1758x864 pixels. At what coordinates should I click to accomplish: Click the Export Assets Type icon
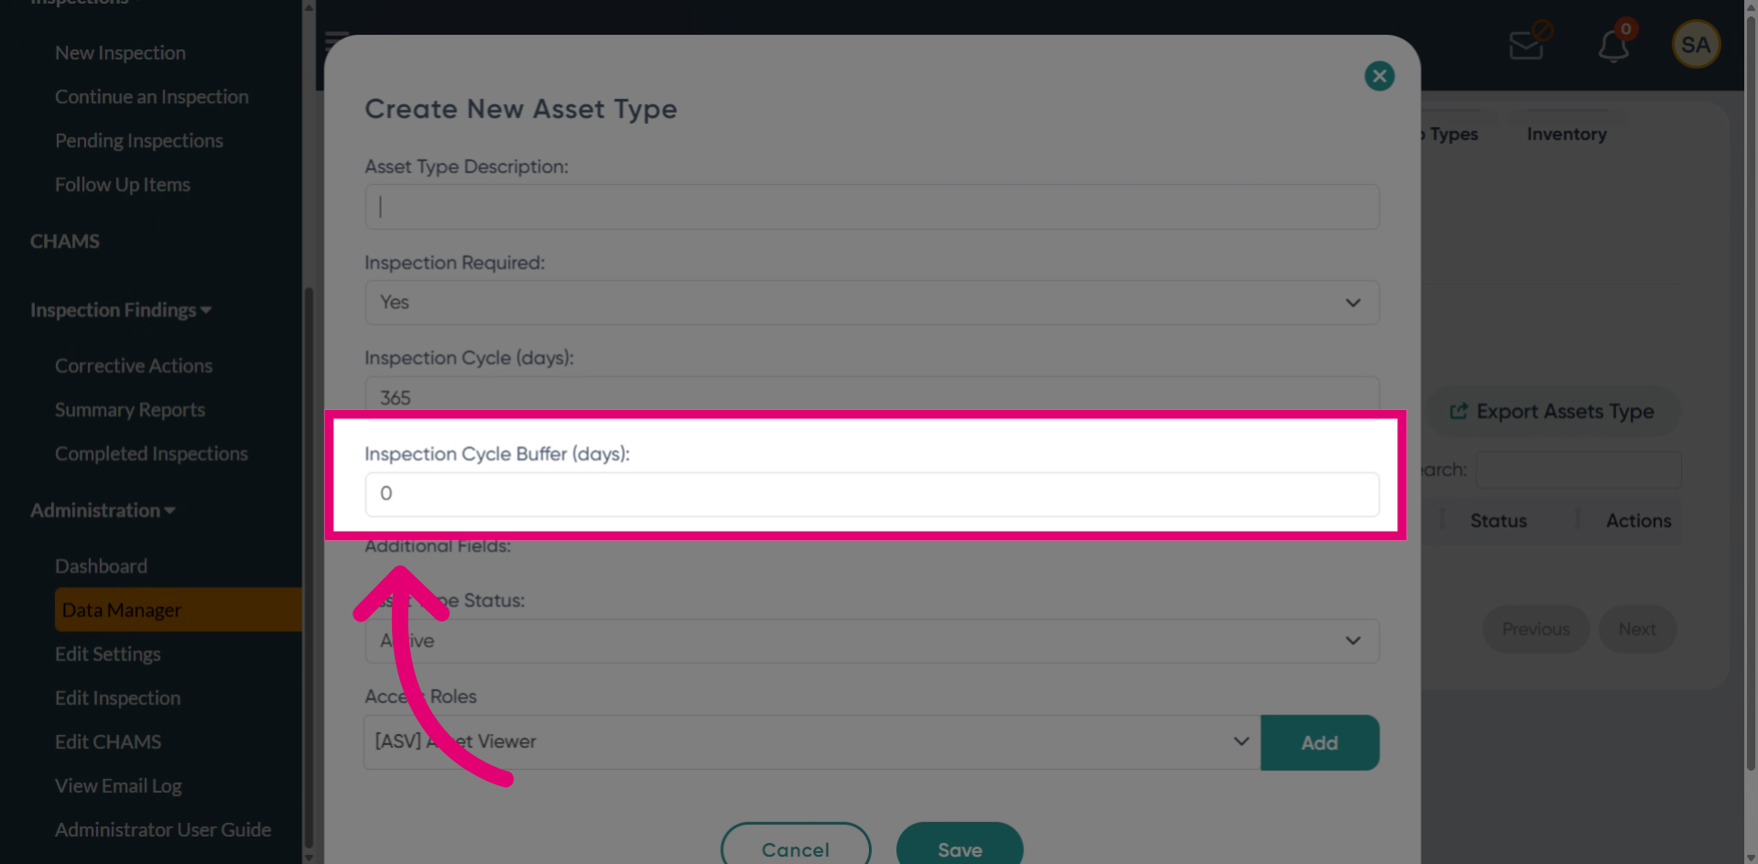tap(1459, 412)
